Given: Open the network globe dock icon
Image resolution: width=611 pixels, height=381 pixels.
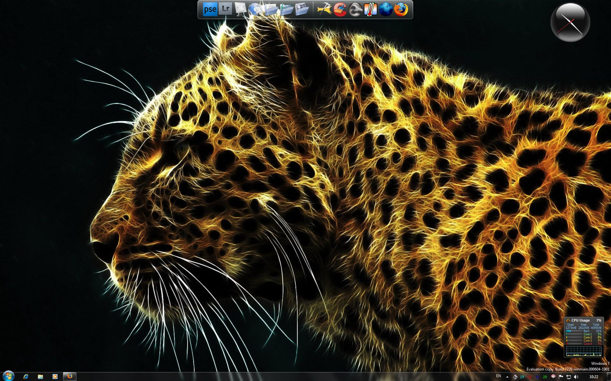Looking at the screenshot, I should [255, 9].
